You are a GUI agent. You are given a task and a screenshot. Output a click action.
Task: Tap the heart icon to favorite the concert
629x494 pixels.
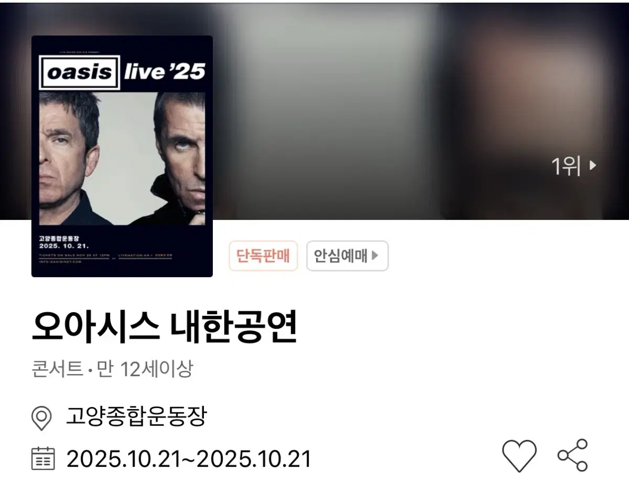point(519,456)
